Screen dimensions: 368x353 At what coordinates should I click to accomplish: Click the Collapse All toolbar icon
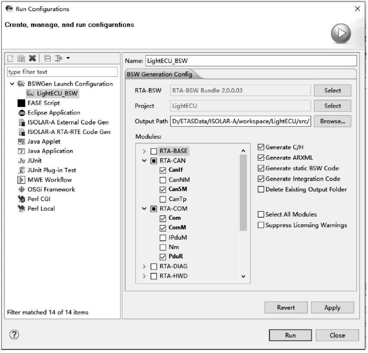click(x=48, y=58)
